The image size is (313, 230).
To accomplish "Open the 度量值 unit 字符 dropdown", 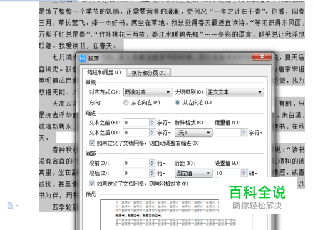I will (255, 132).
